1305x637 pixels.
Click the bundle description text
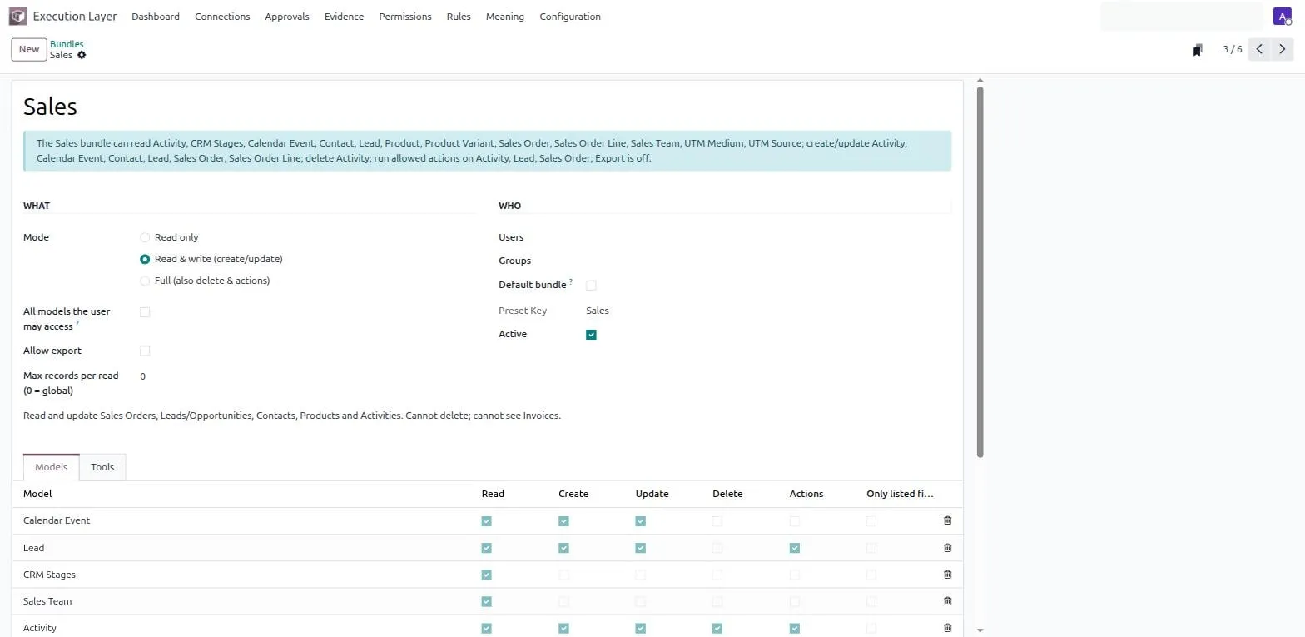(292, 416)
